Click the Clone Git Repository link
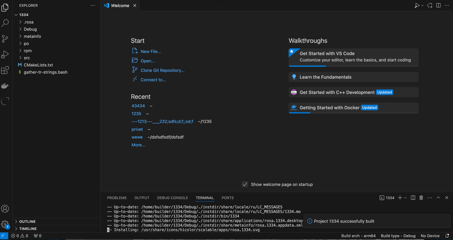 [162, 70]
